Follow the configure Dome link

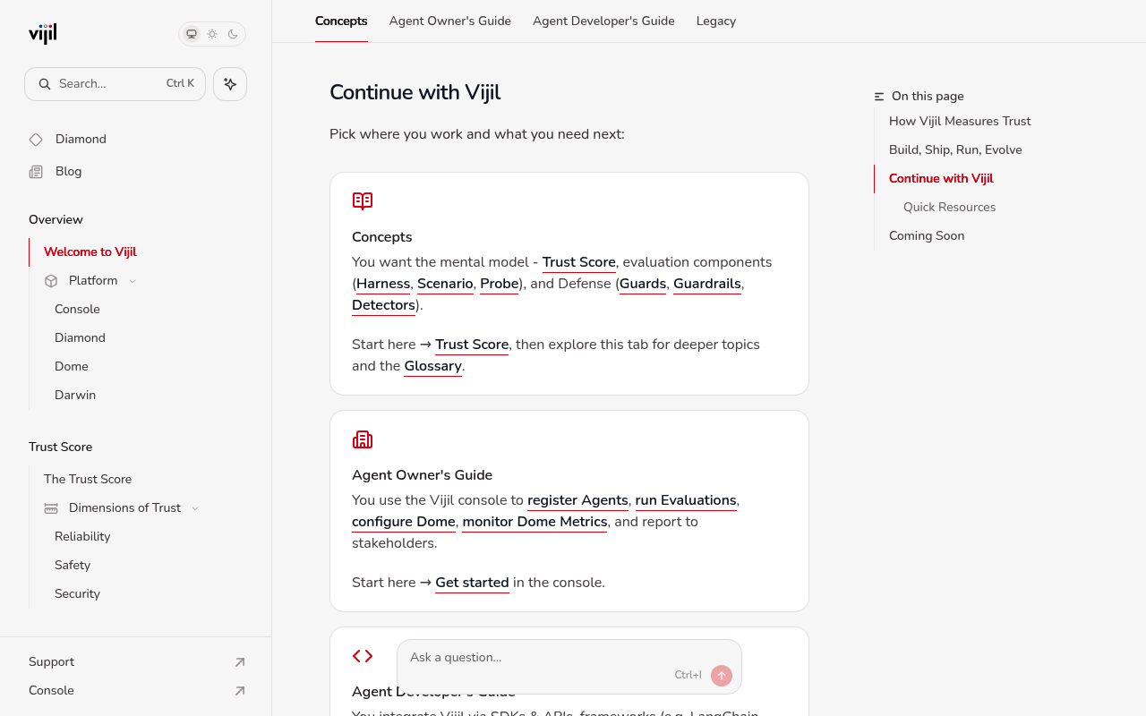click(x=404, y=522)
